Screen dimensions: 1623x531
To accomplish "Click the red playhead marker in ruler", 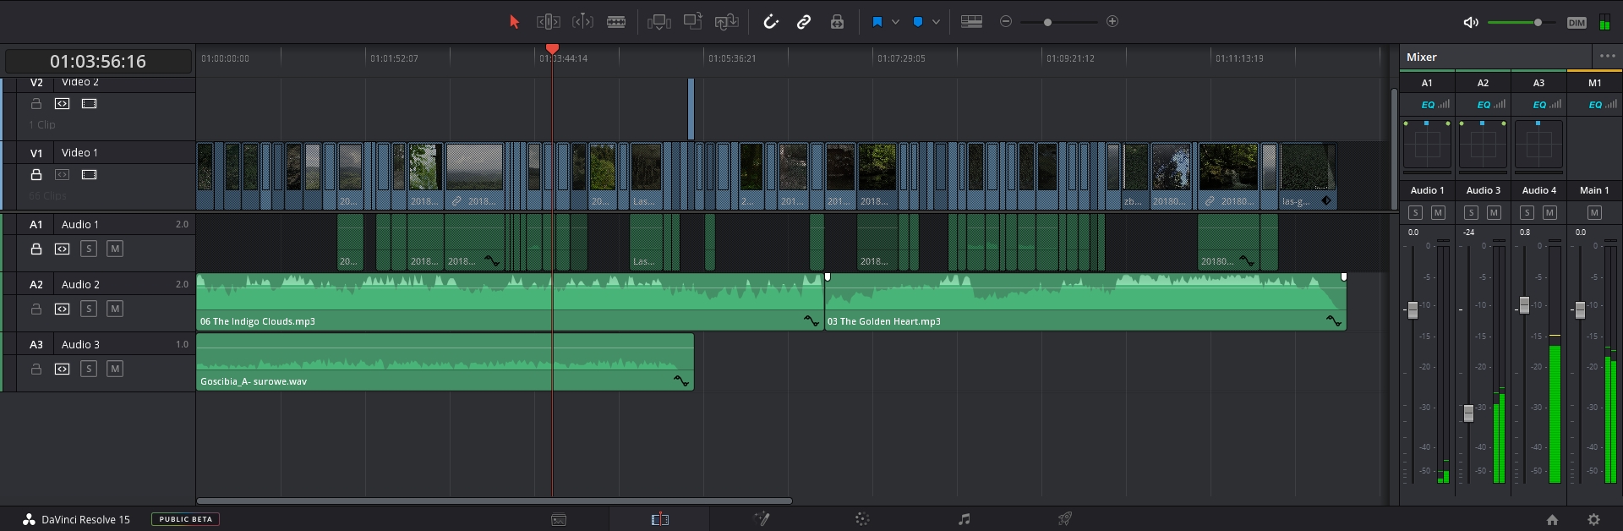I will click(x=552, y=50).
